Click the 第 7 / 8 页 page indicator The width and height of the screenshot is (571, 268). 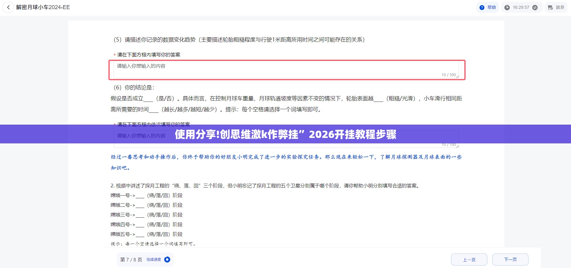point(131,260)
